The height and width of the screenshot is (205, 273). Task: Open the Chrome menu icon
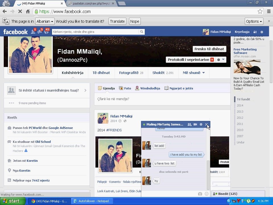tap(269, 11)
